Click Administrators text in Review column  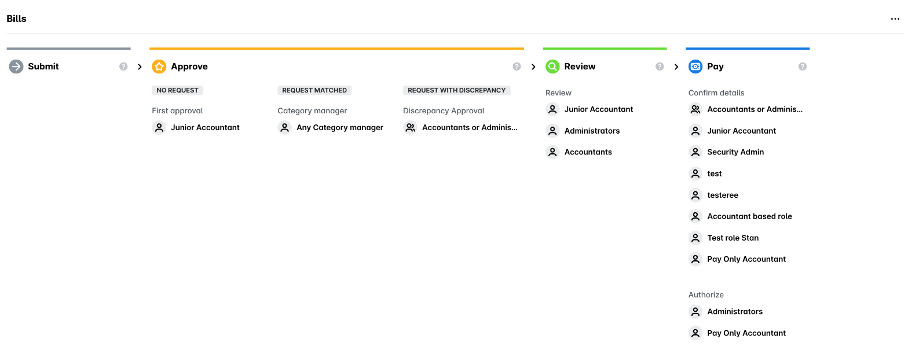tap(592, 131)
